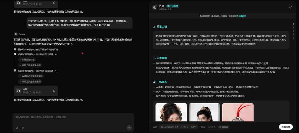Click the document panel scrollbar

(293, 30)
